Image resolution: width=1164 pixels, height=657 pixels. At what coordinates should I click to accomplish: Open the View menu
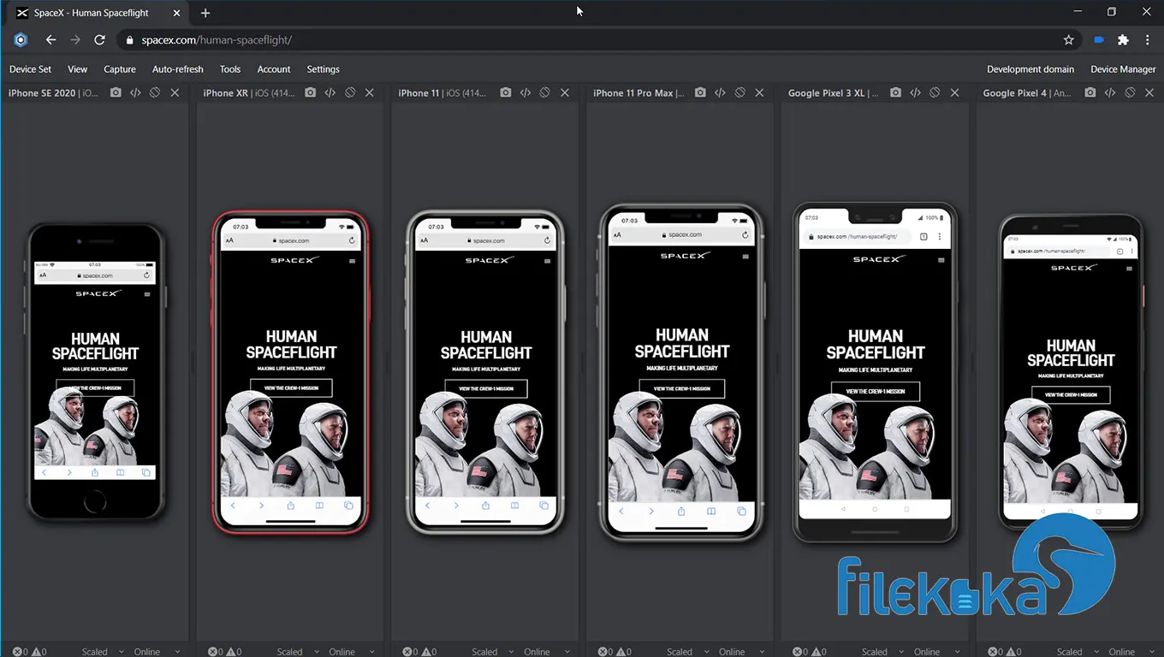[x=77, y=69]
